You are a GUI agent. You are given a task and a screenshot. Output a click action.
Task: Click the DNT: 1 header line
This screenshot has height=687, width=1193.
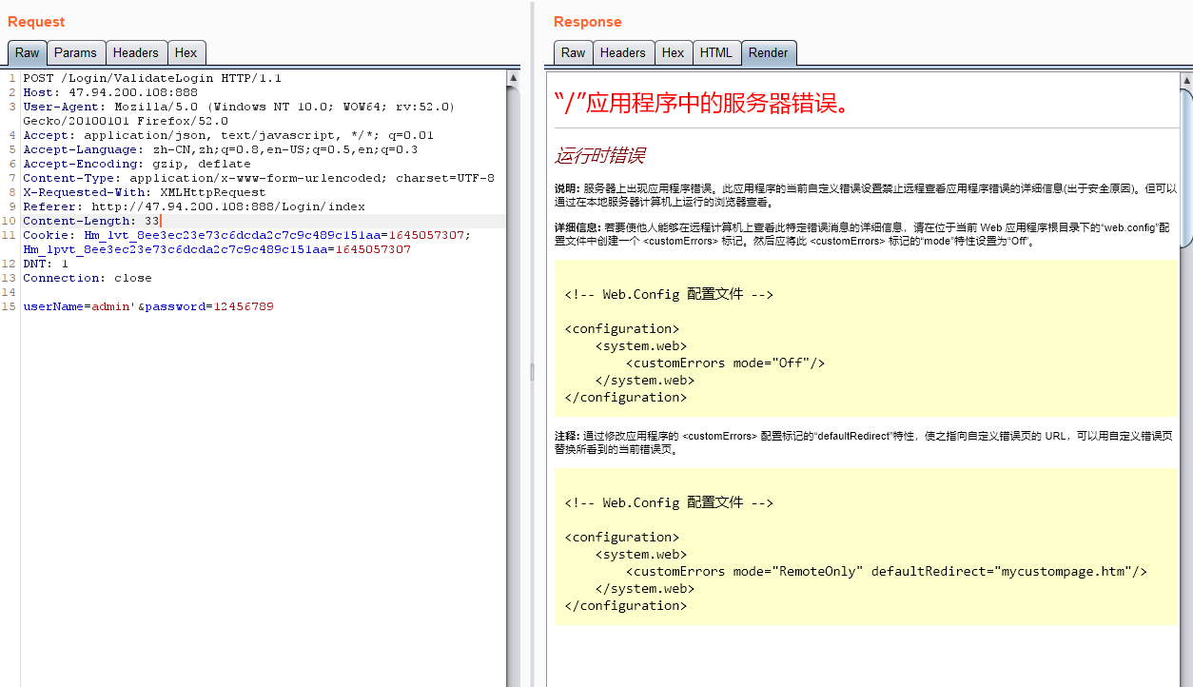point(46,264)
